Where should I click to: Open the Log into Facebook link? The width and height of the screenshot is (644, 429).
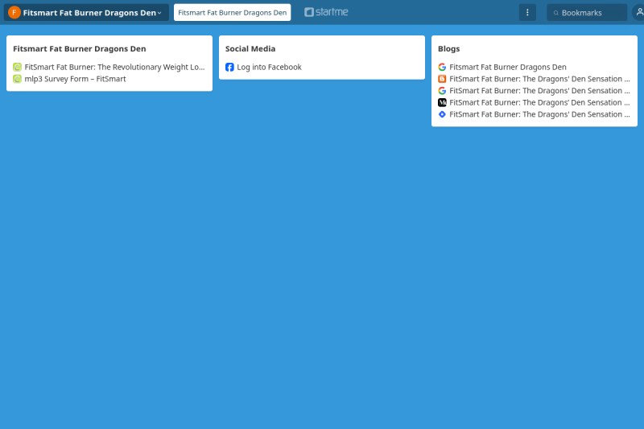click(269, 67)
